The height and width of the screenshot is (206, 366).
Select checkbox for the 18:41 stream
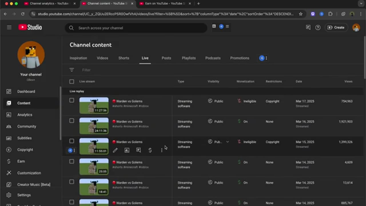72,182
